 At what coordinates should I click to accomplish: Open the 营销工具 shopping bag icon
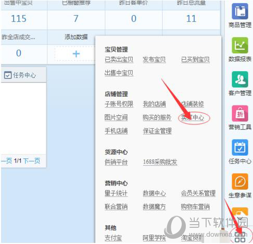pyautogui.click(x=240, y=113)
